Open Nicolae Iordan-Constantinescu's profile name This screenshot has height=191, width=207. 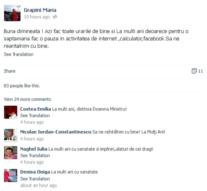tap(56, 132)
